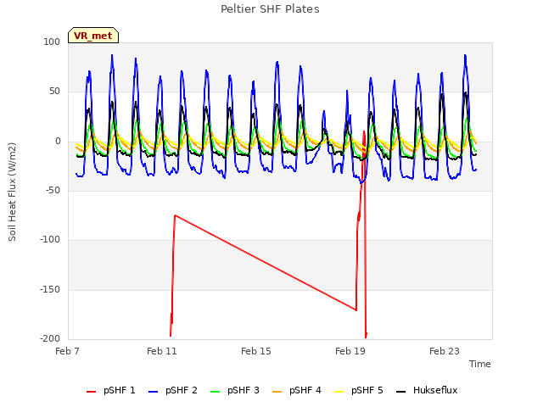Click the red pSHF 1 legend swatch
This screenshot has height=407, width=543.
pyautogui.click(x=91, y=392)
